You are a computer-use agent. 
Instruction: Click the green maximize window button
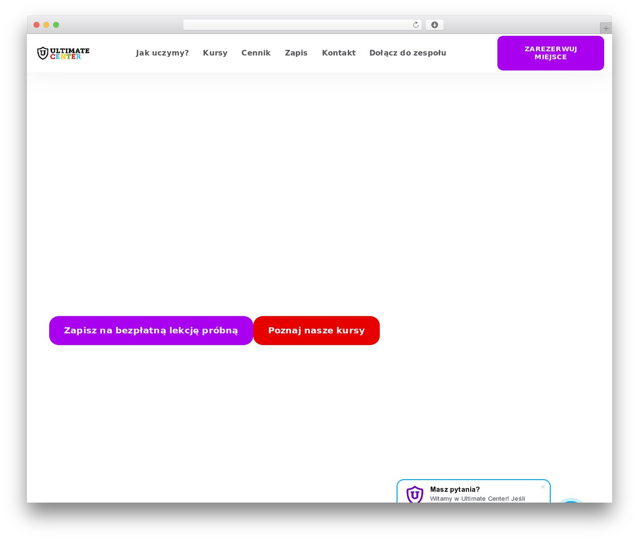(56, 25)
